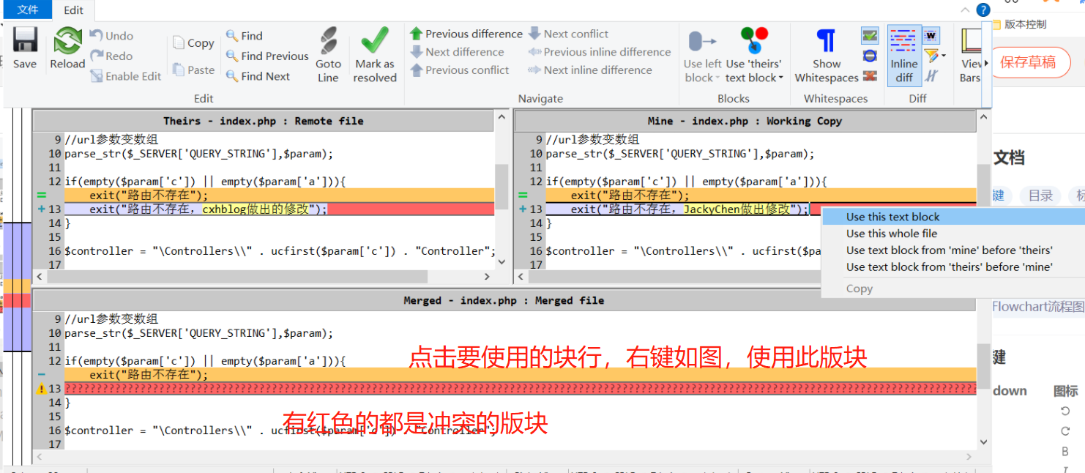Click the Paste toolbar button
1085x473 pixels.
pyautogui.click(x=193, y=70)
